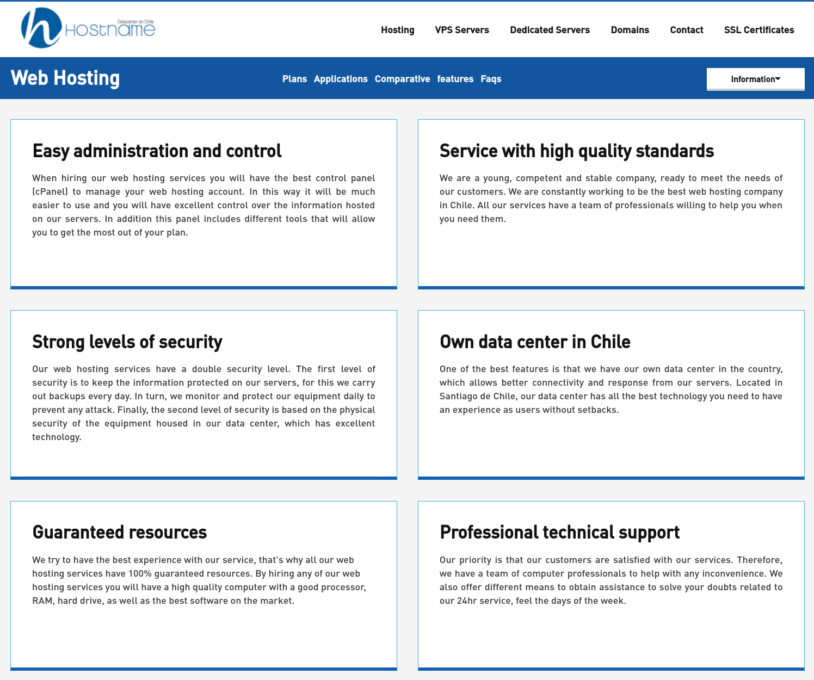Select 'Professional technical support' heading
Viewport: 814px width, 680px height.
click(559, 533)
